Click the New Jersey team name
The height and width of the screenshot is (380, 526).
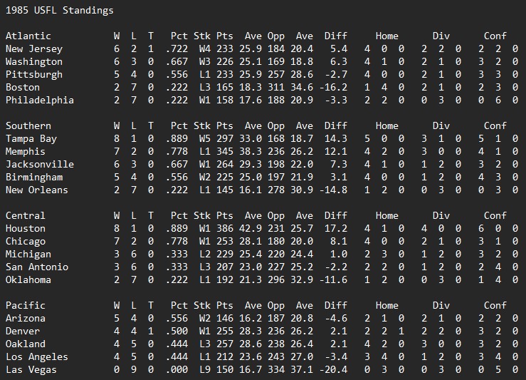(x=33, y=48)
